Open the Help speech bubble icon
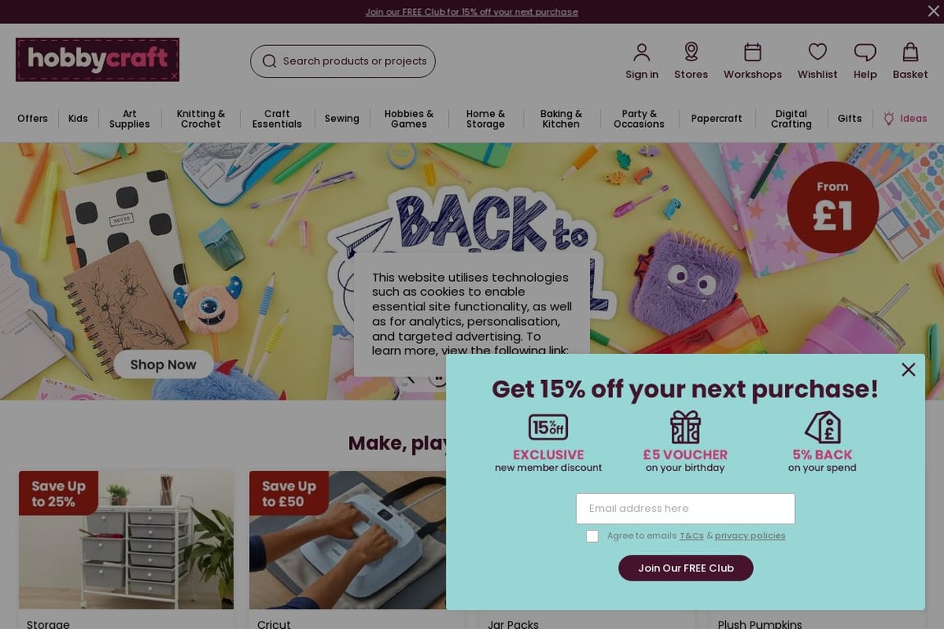 tap(865, 52)
